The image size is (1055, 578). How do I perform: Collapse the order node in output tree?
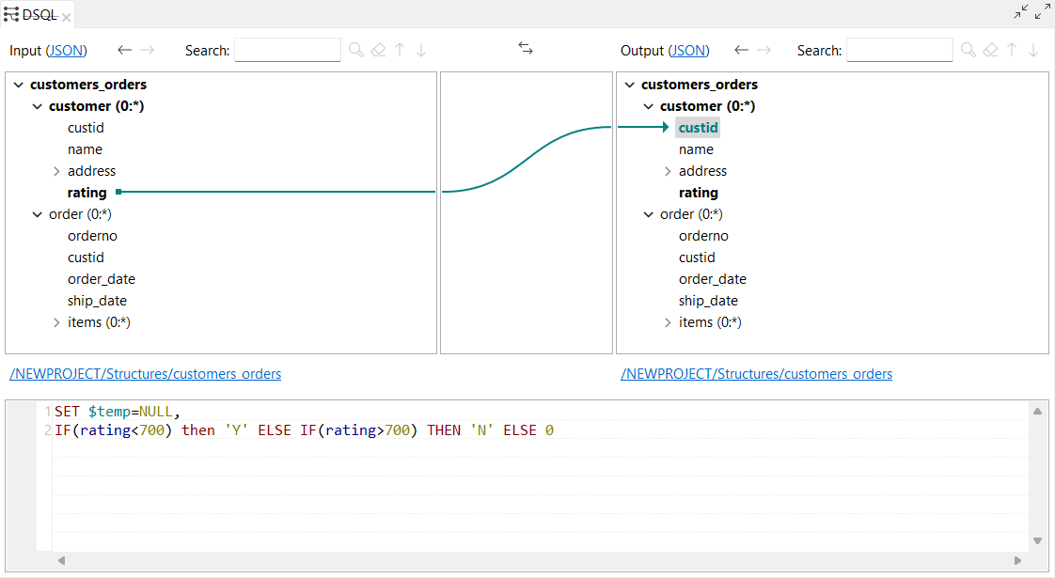648,213
